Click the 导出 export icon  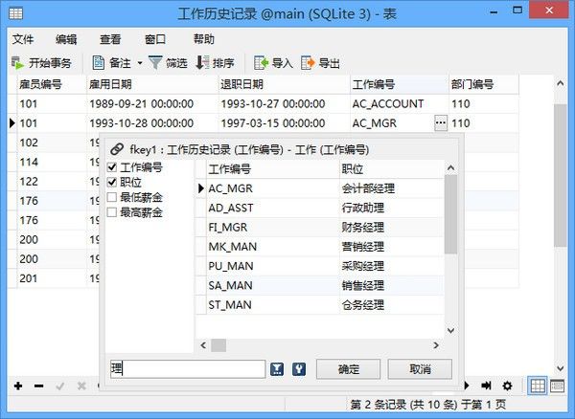[x=308, y=63]
